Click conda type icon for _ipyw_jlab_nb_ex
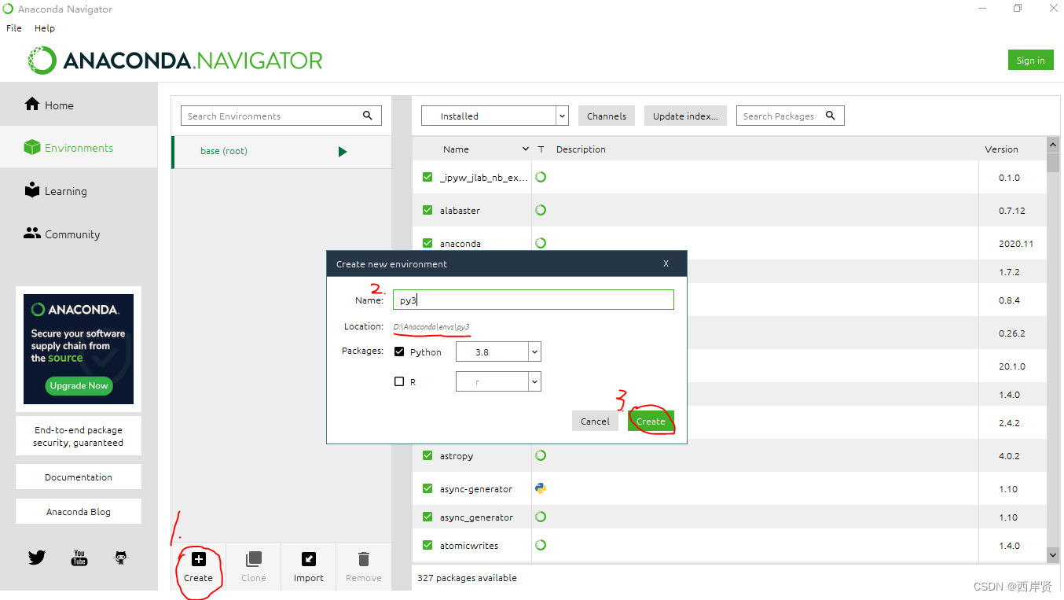 click(541, 177)
